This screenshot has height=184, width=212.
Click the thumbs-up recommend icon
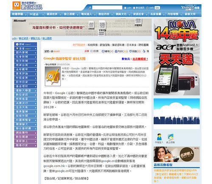coord(144,51)
